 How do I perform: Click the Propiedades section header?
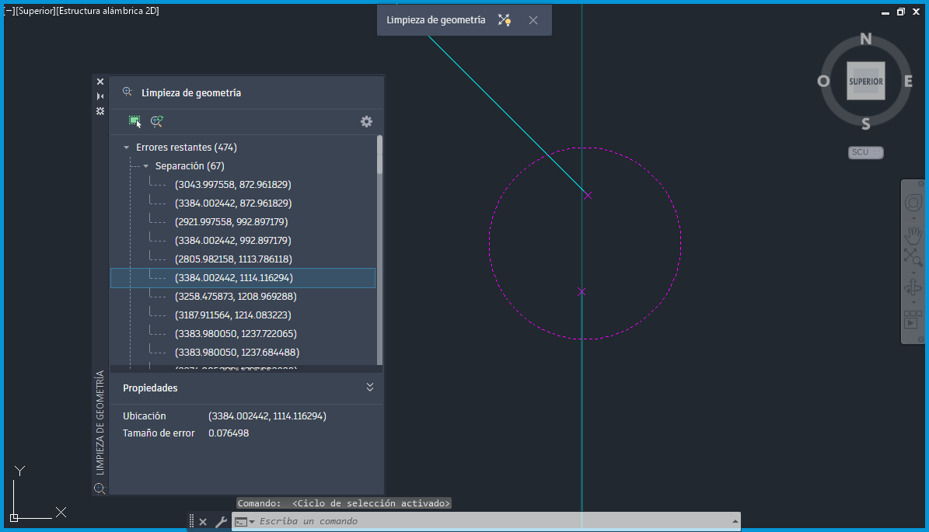point(150,388)
